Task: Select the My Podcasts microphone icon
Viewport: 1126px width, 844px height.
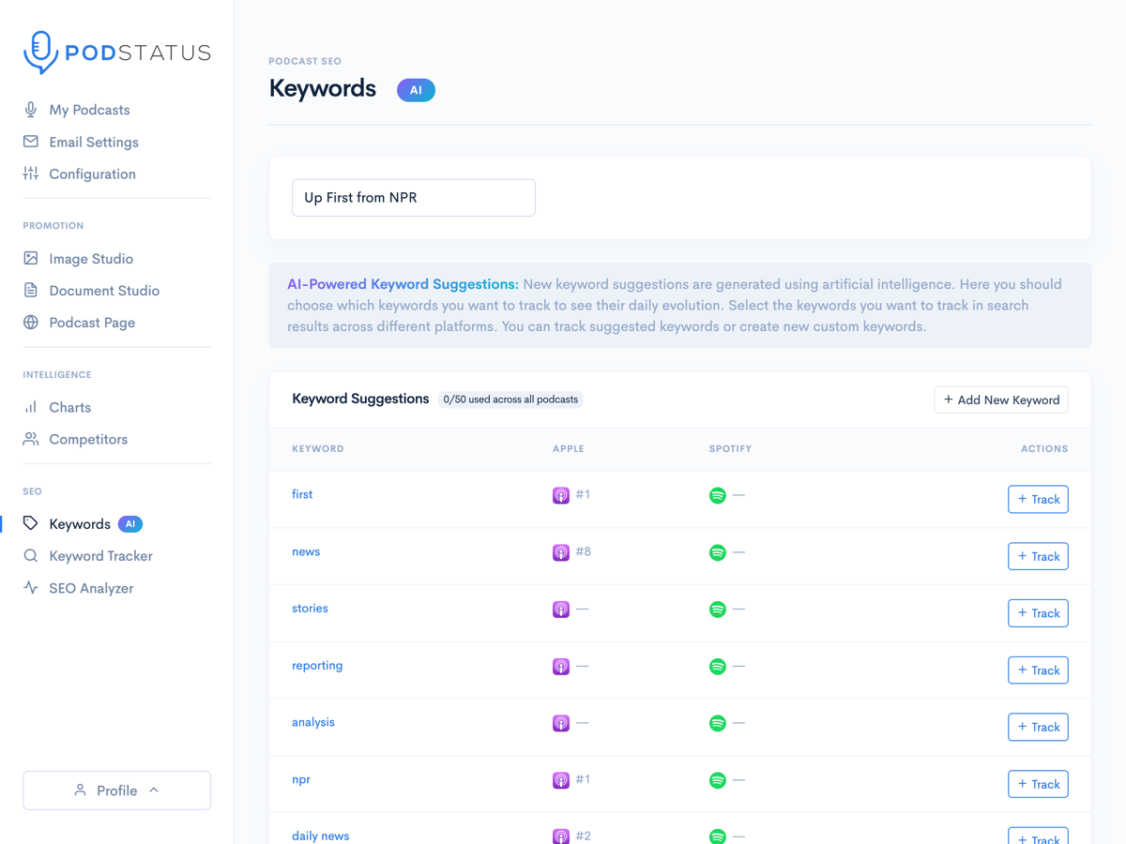Action: [x=31, y=110]
